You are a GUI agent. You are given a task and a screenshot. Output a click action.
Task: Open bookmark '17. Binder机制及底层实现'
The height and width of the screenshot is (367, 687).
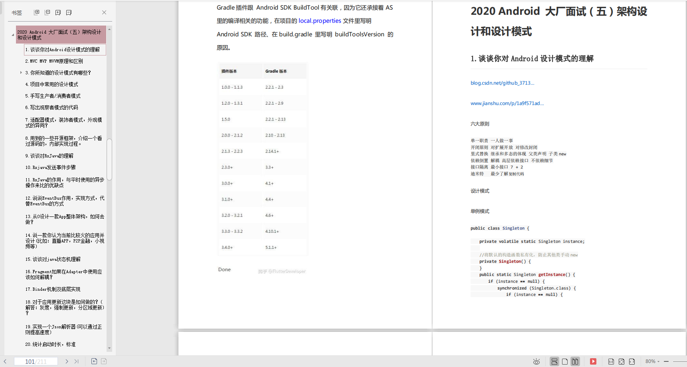coord(53,289)
